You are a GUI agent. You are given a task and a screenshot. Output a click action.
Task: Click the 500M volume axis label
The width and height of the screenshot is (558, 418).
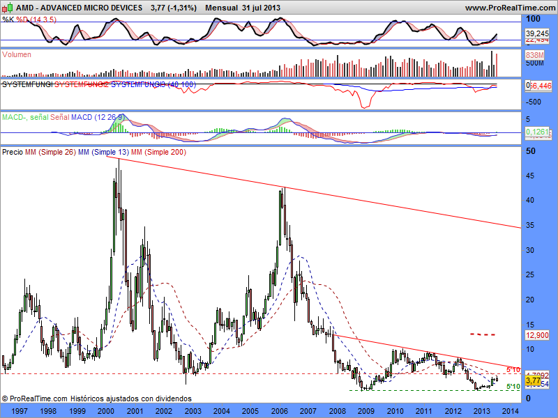(535, 63)
